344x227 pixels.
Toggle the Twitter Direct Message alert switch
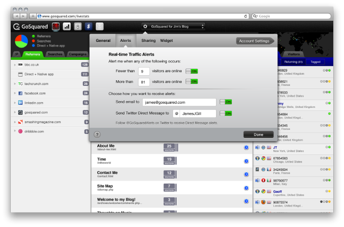coord(226,113)
